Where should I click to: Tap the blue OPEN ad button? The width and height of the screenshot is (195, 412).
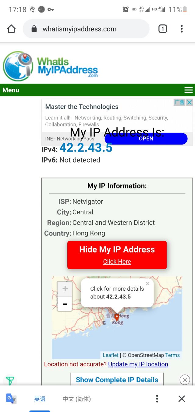pos(146,138)
